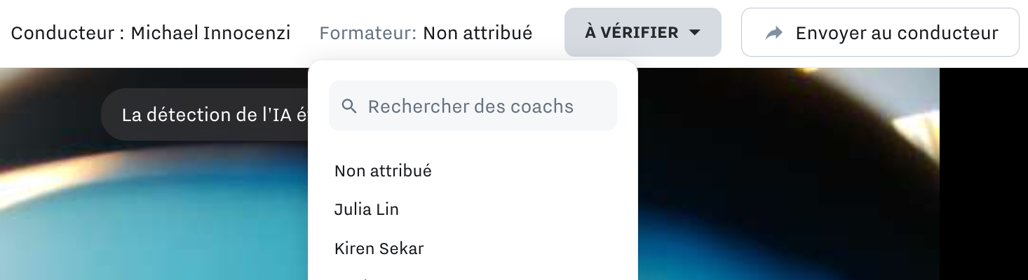Click the empty area below the search box

point(473,141)
